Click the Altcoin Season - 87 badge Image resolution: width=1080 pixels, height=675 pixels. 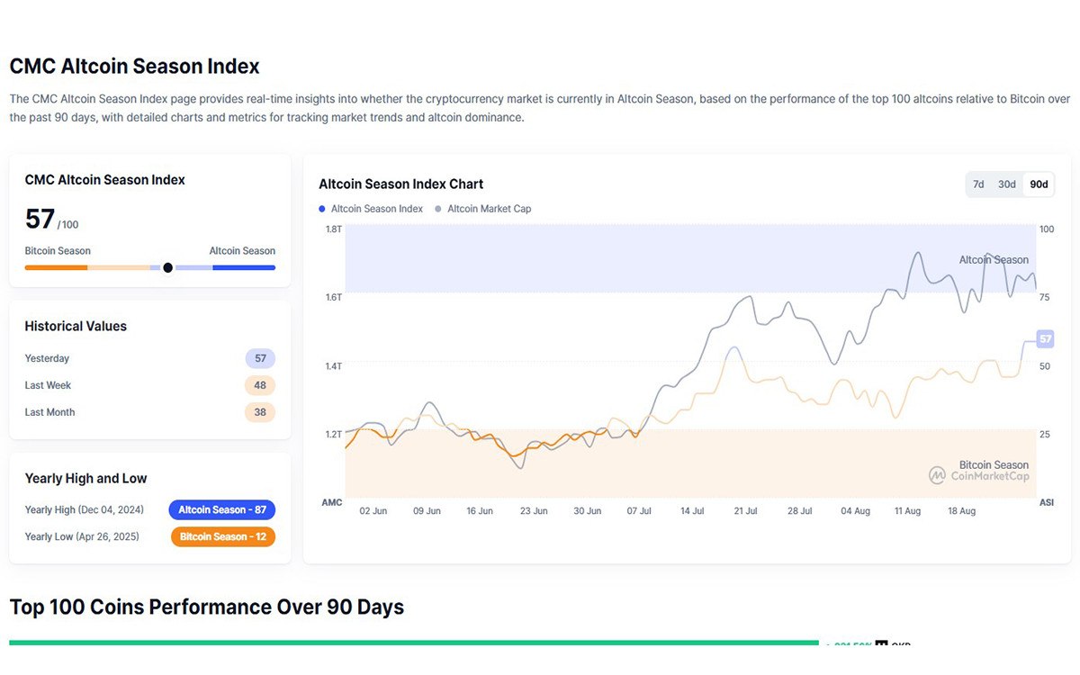(221, 509)
